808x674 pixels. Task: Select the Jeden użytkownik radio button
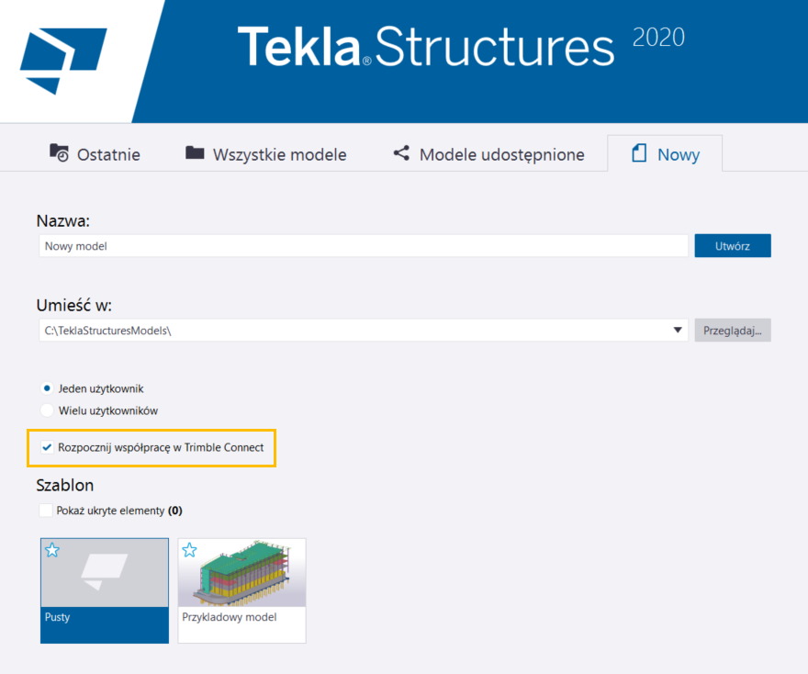pyautogui.click(x=47, y=388)
